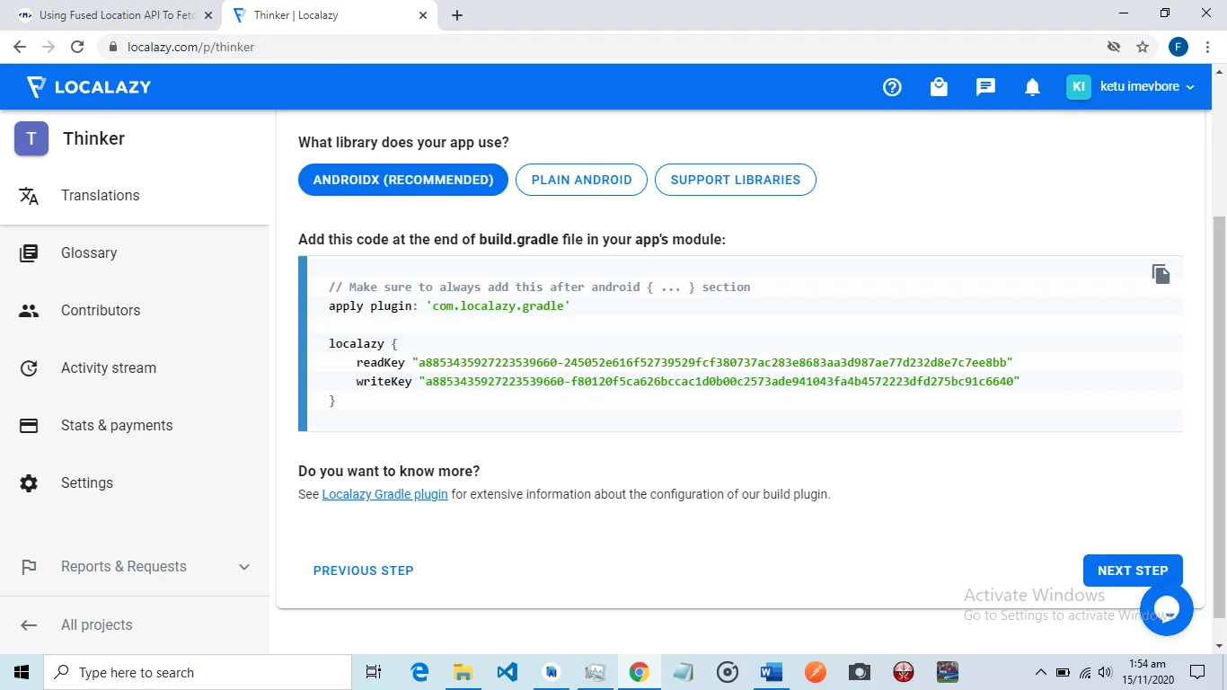Bookmark this page with the star icon

[x=1143, y=47]
